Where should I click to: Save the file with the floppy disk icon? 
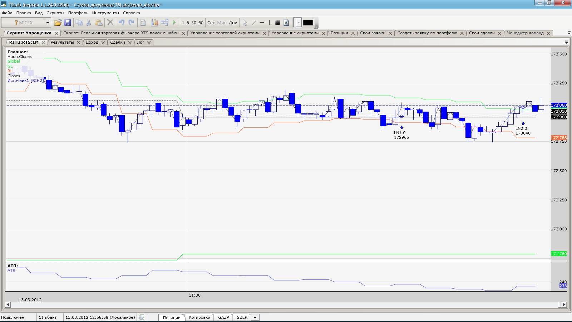point(68,23)
